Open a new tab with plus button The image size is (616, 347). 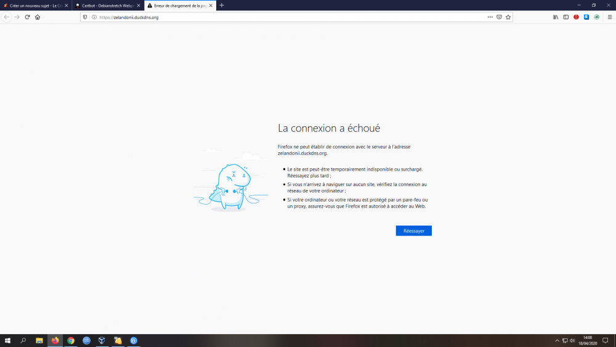[222, 6]
